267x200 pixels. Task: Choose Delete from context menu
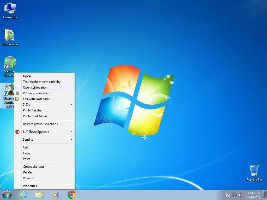click(44, 172)
